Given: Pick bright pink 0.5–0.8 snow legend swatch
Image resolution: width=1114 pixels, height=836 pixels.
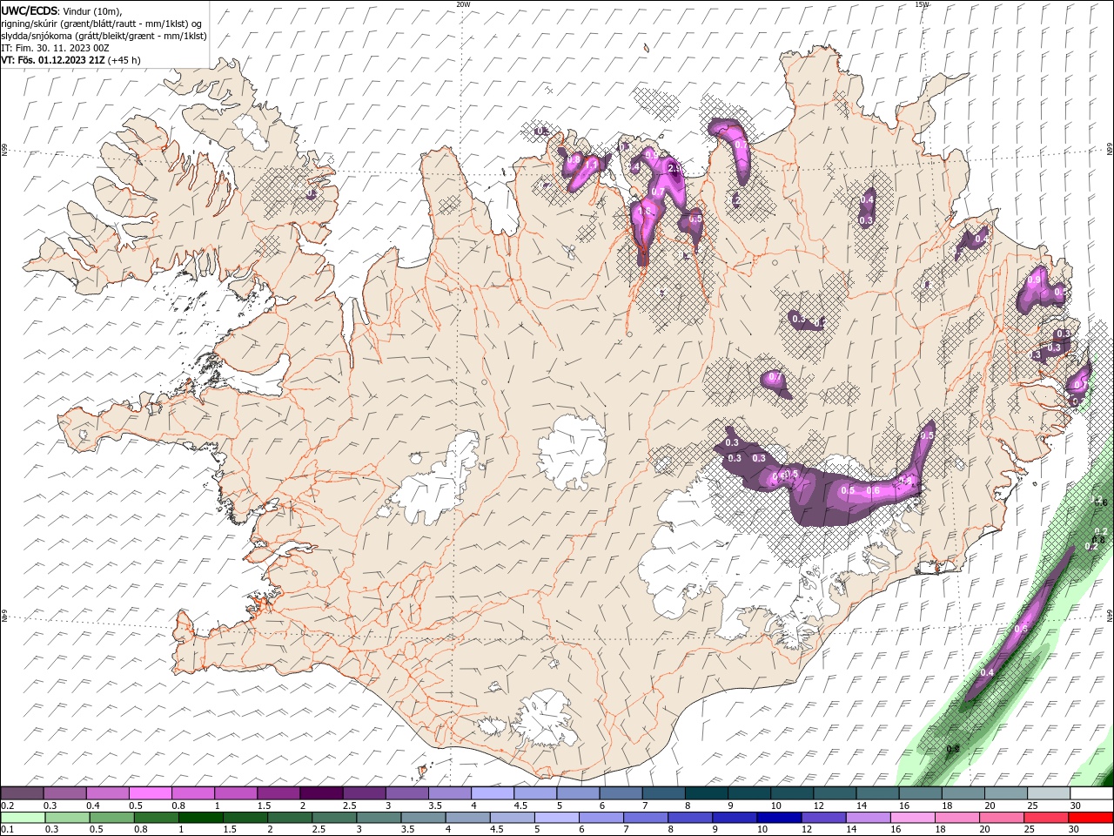Looking at the screenshot, I should 150,793.
